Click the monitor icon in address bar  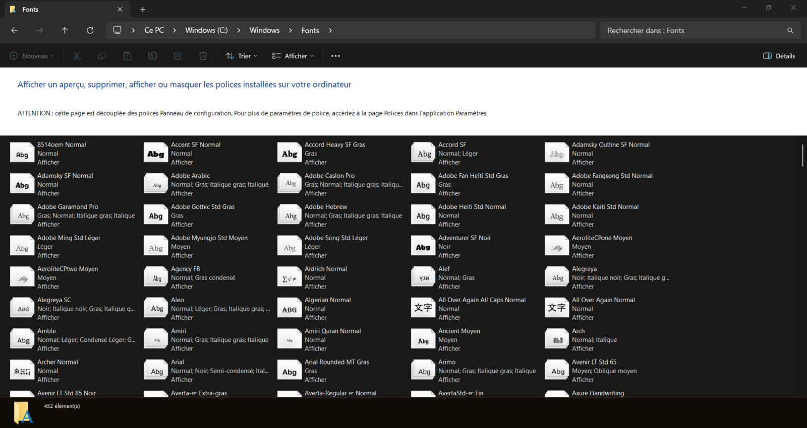pyautogui.click(x=117, y=30)
